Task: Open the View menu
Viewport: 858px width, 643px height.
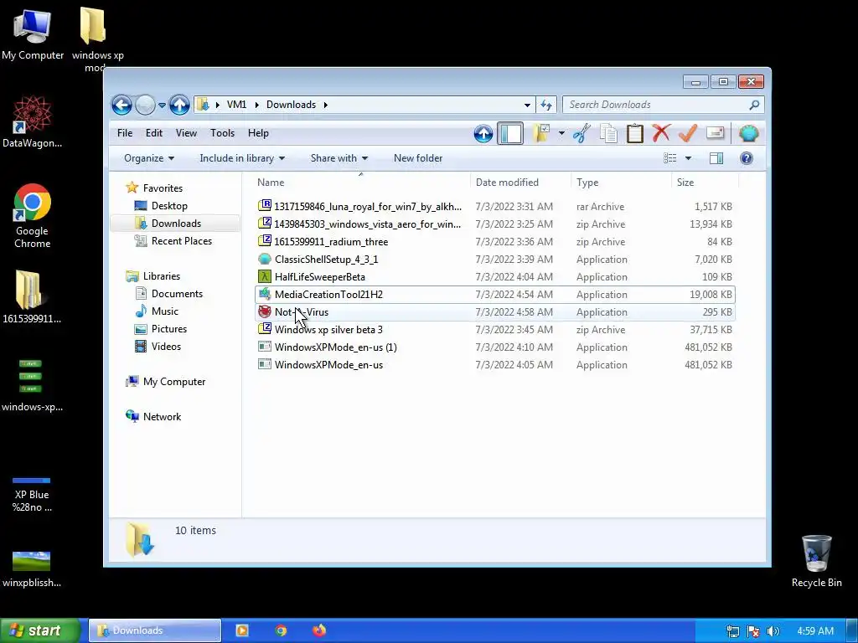Action: pyautogui.click(x=186, y=133)
